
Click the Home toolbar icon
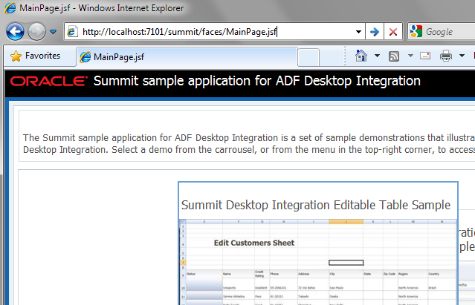pyautogui.click(x=361, y=56)
